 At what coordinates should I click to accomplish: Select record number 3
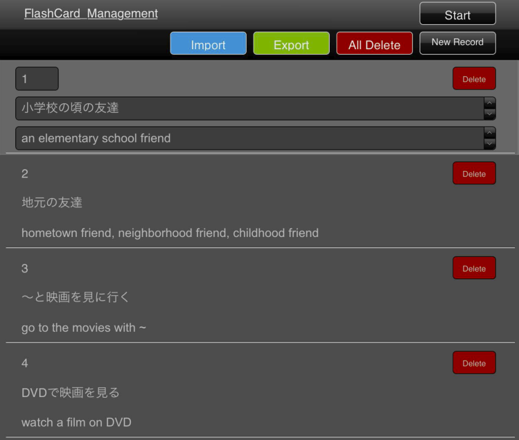(25, 268)
